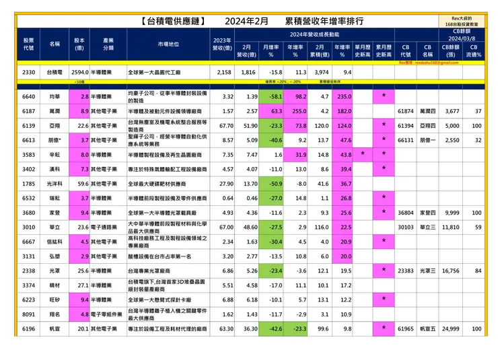Click CB code 36804

pos(406,213)
